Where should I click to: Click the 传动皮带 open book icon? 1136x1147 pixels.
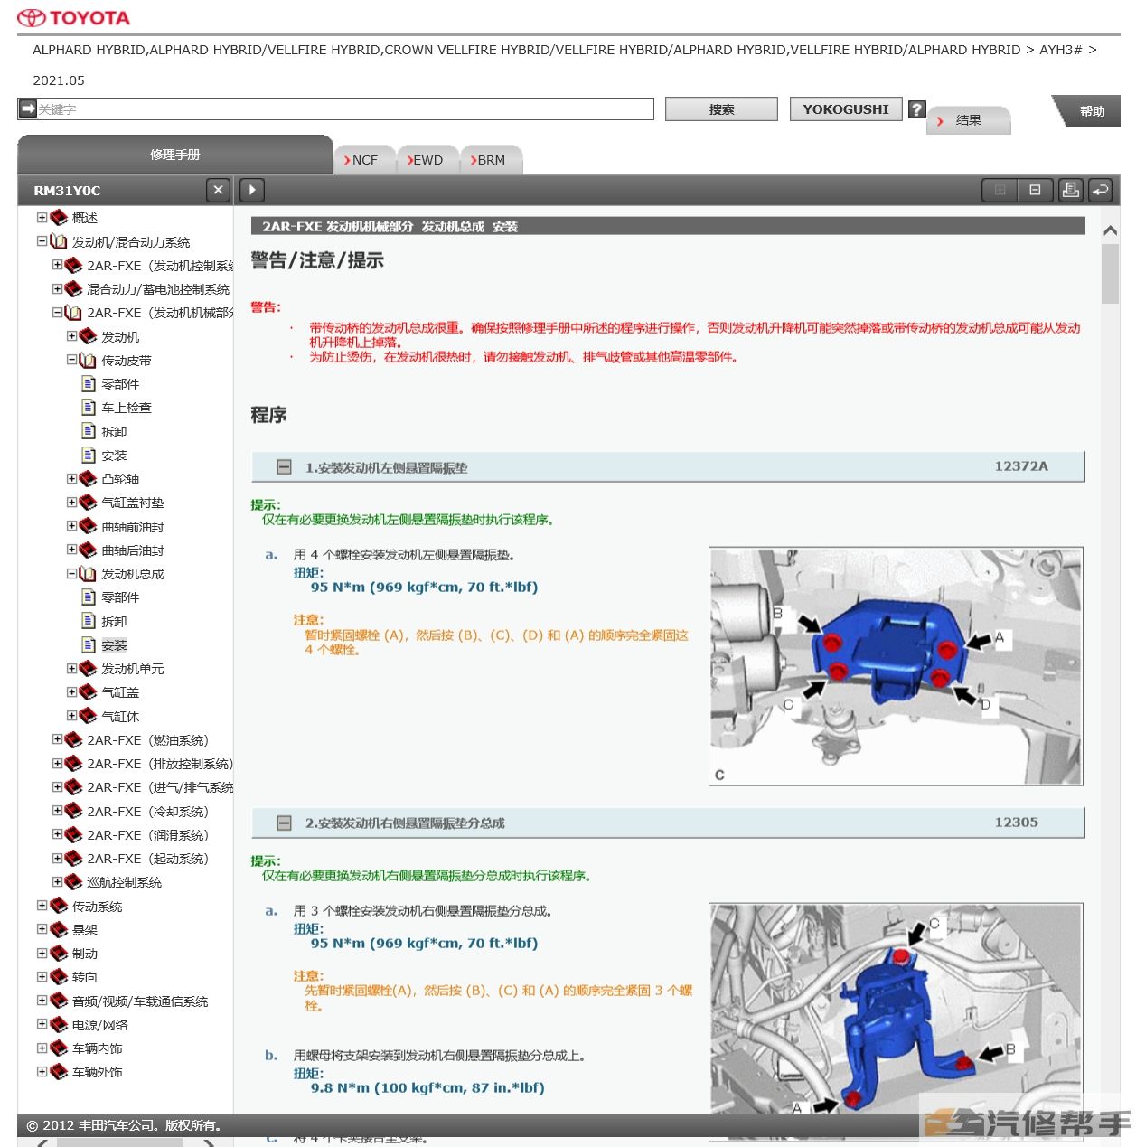click(88, 360)
